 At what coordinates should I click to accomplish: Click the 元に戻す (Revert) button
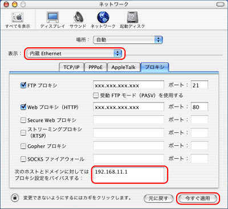[158, 199]
